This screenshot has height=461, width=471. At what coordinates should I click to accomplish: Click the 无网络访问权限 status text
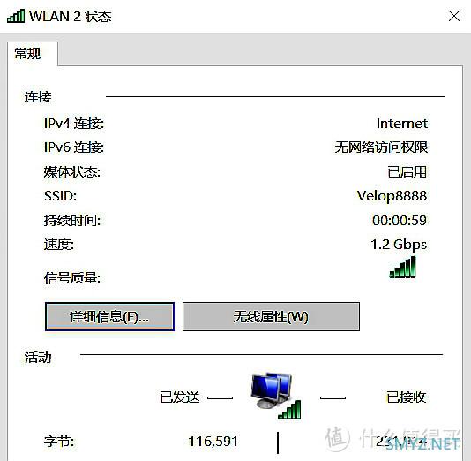tap(381, 147)
